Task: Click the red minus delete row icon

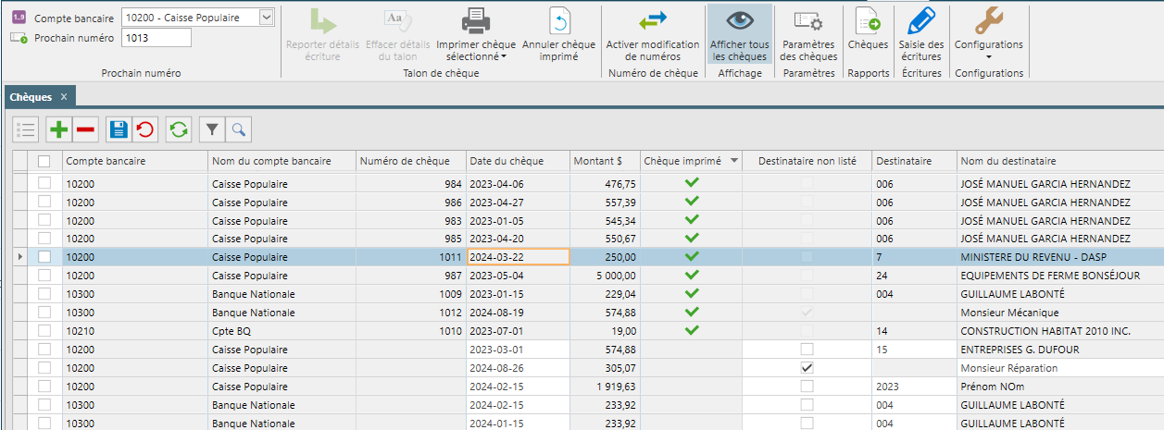Action: coord(85,129)
